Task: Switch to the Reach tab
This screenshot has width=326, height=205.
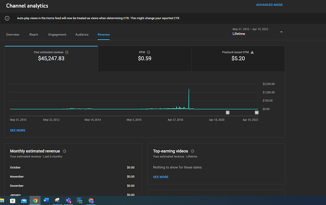Action: coord(34,35)
